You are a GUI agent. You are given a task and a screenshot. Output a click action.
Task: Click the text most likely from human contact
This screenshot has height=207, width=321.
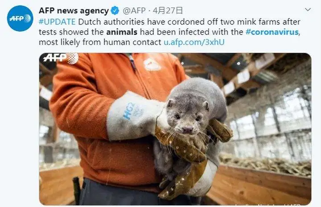point(100,42)
